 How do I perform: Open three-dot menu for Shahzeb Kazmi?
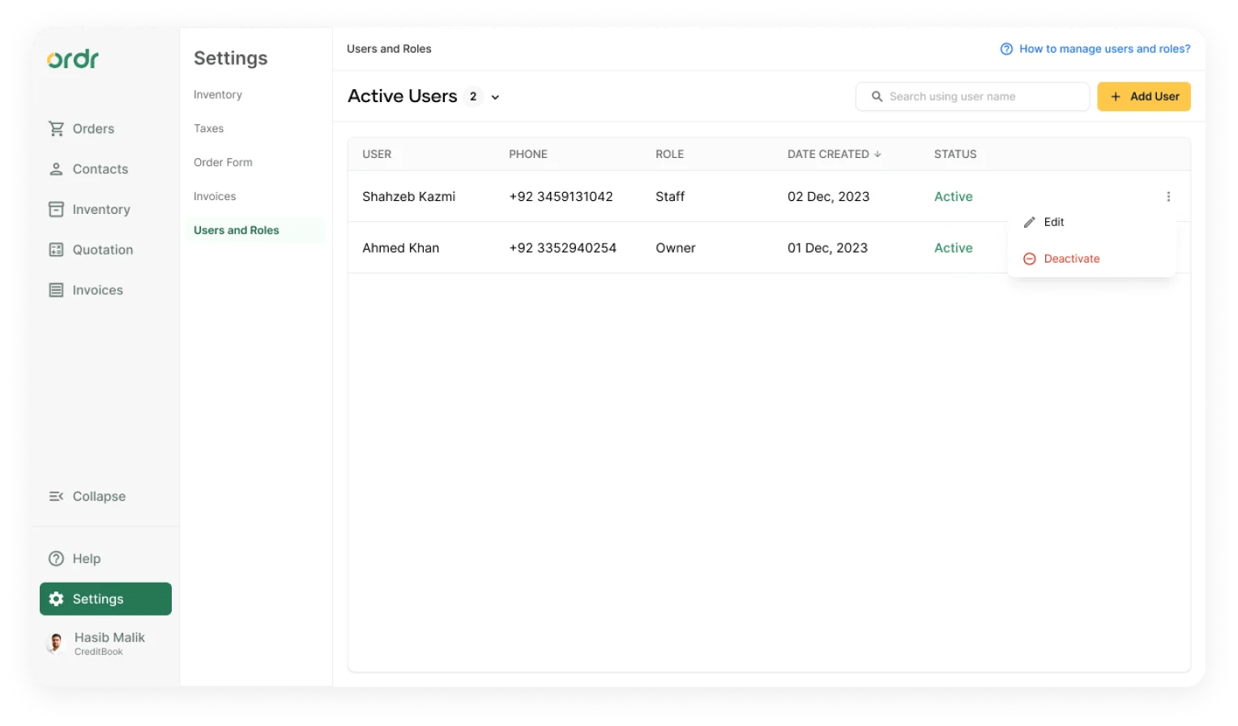coord(1168,197)
